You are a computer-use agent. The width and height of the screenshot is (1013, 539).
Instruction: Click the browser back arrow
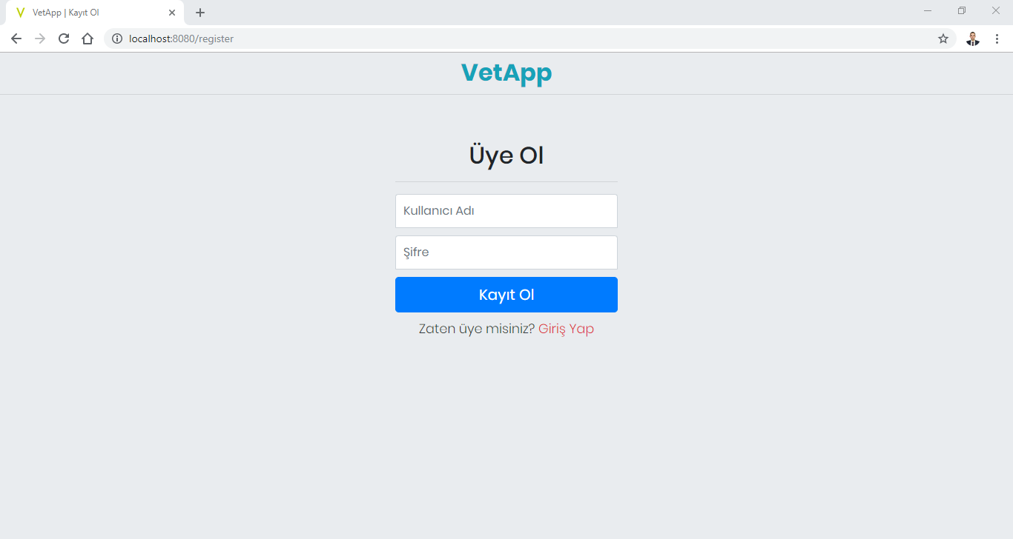pyautogui.click(x=16, y=38)
